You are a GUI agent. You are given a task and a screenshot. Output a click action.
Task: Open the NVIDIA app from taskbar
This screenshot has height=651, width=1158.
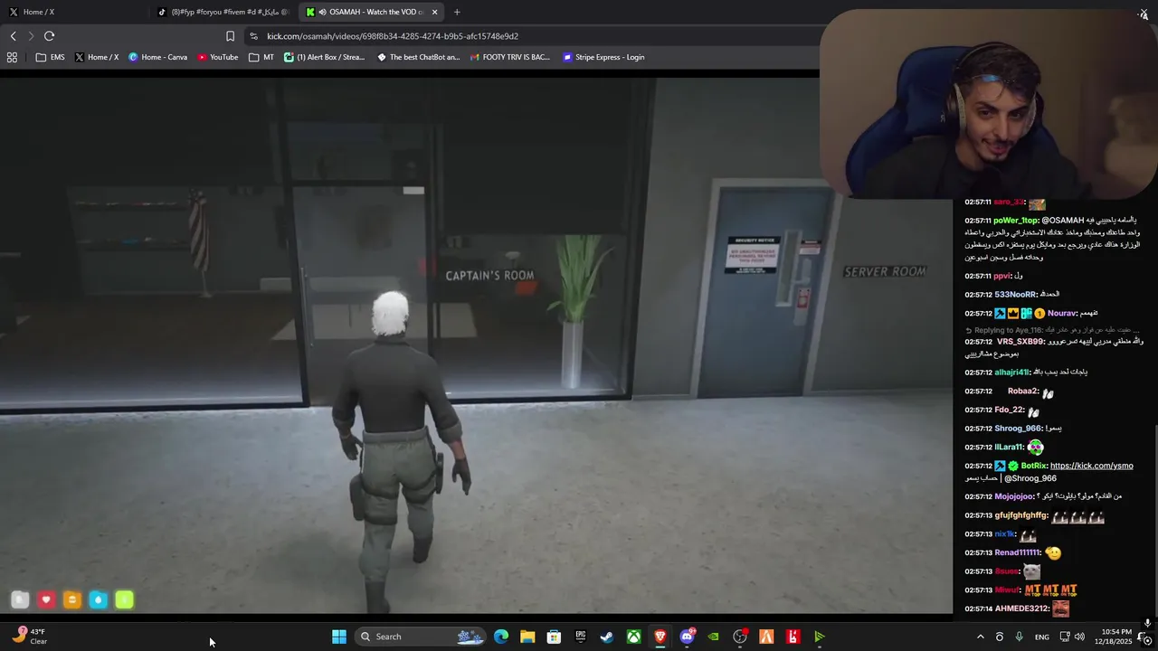pyautogui.click(x=714, y=637)
